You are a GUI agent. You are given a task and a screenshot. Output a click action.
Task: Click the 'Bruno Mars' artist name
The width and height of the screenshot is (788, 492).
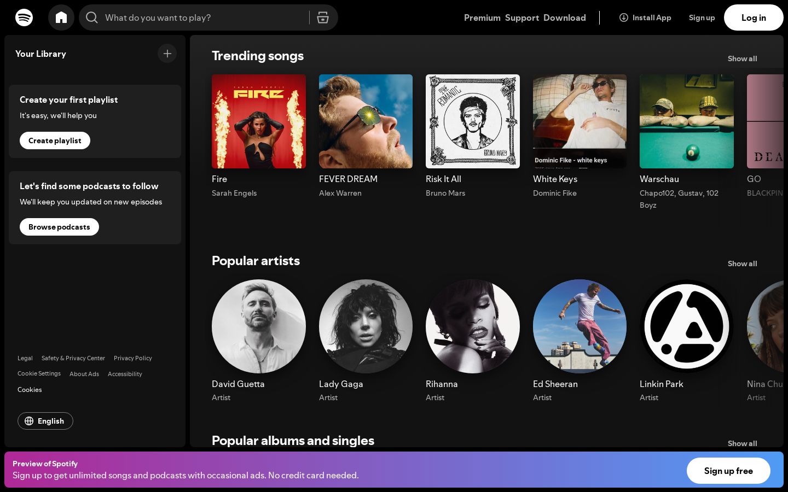tap(445, 193)
